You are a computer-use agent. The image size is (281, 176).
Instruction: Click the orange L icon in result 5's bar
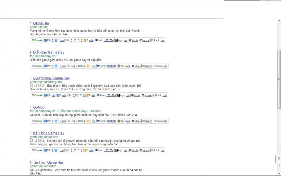[x=67, y=150]
